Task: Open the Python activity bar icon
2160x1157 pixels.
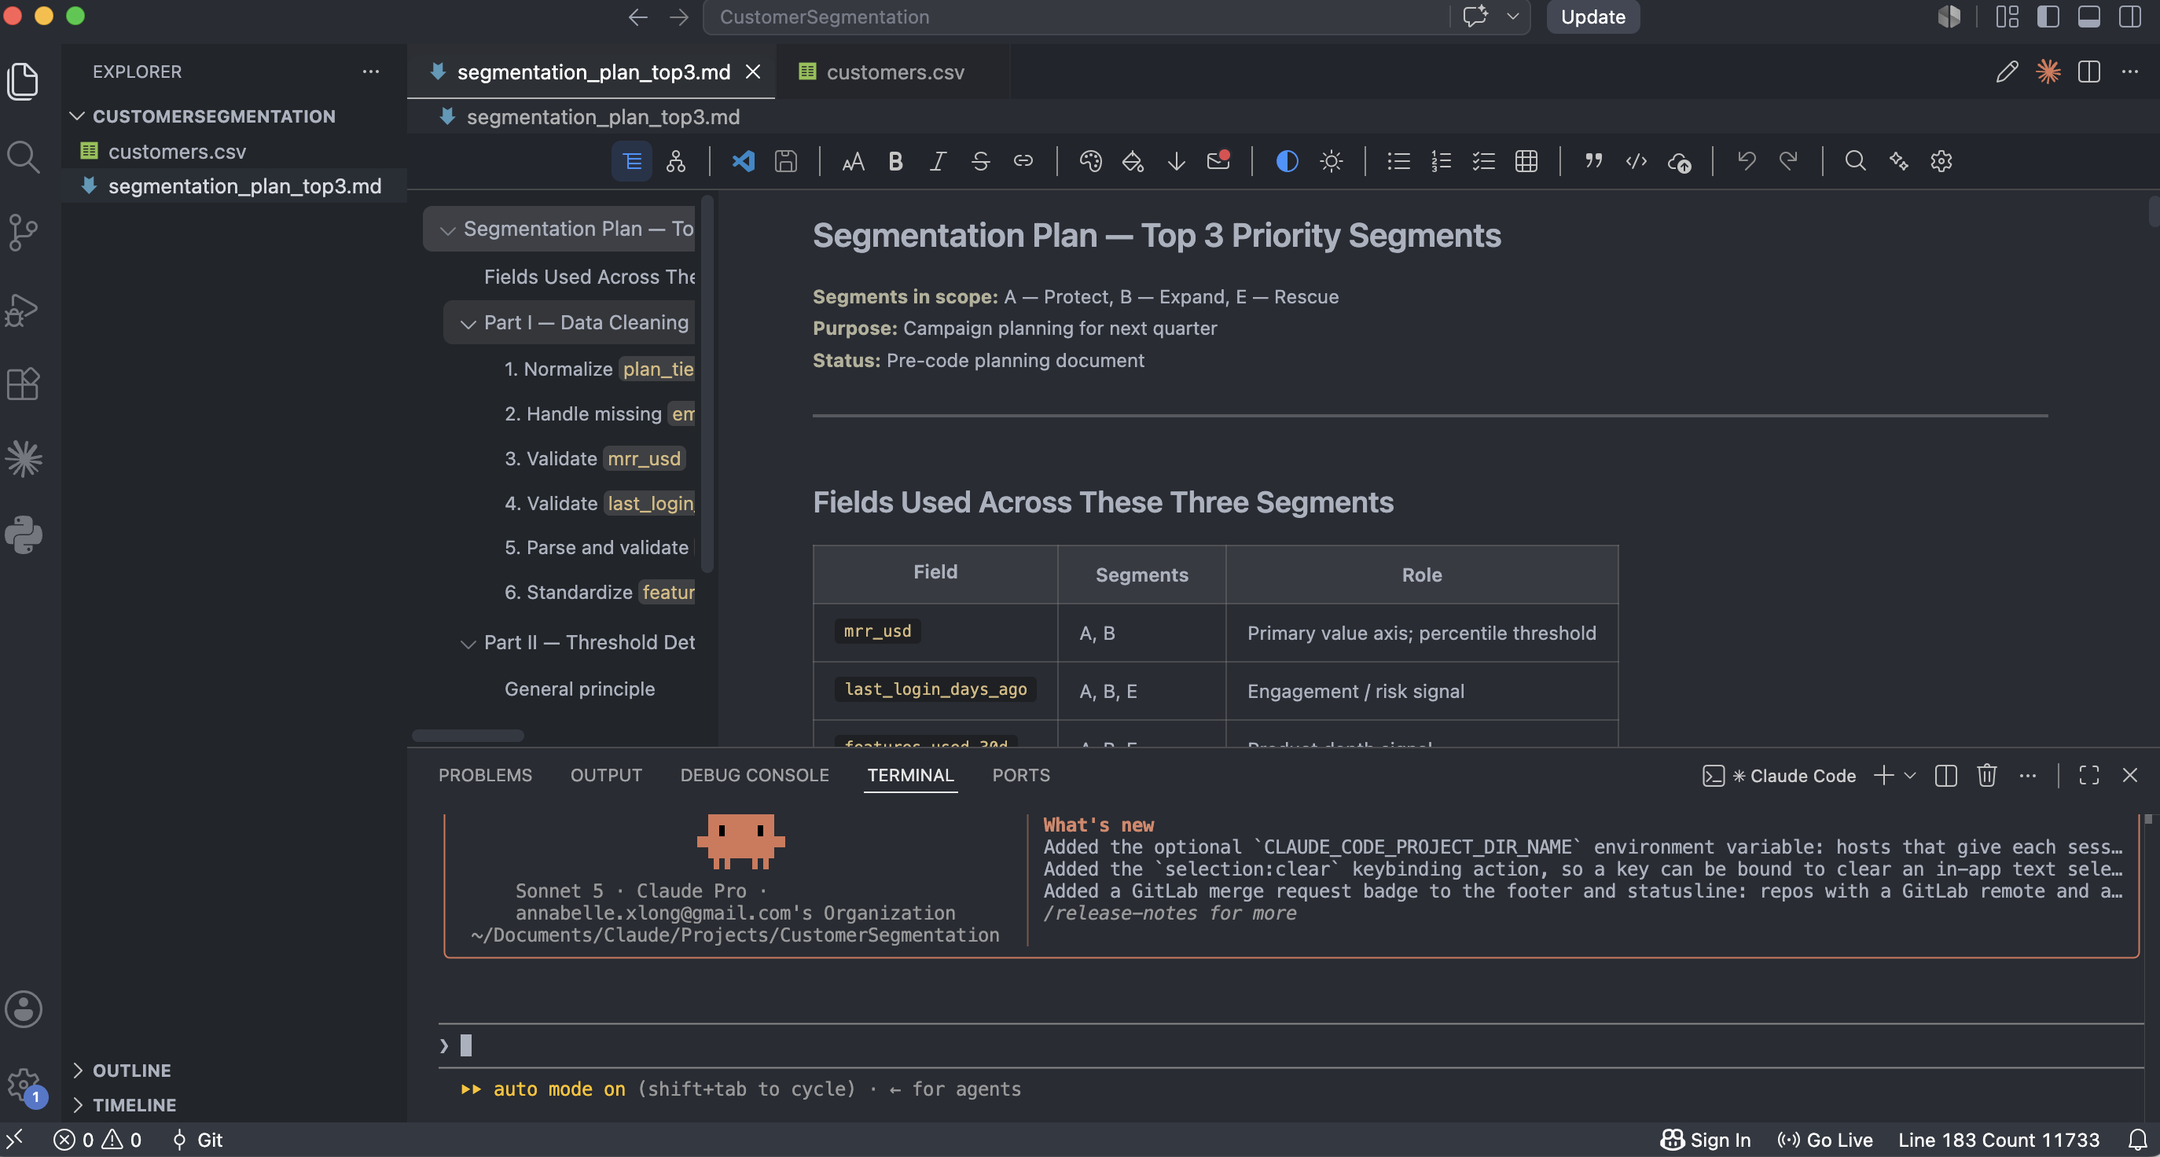Action: click(24, 534)
